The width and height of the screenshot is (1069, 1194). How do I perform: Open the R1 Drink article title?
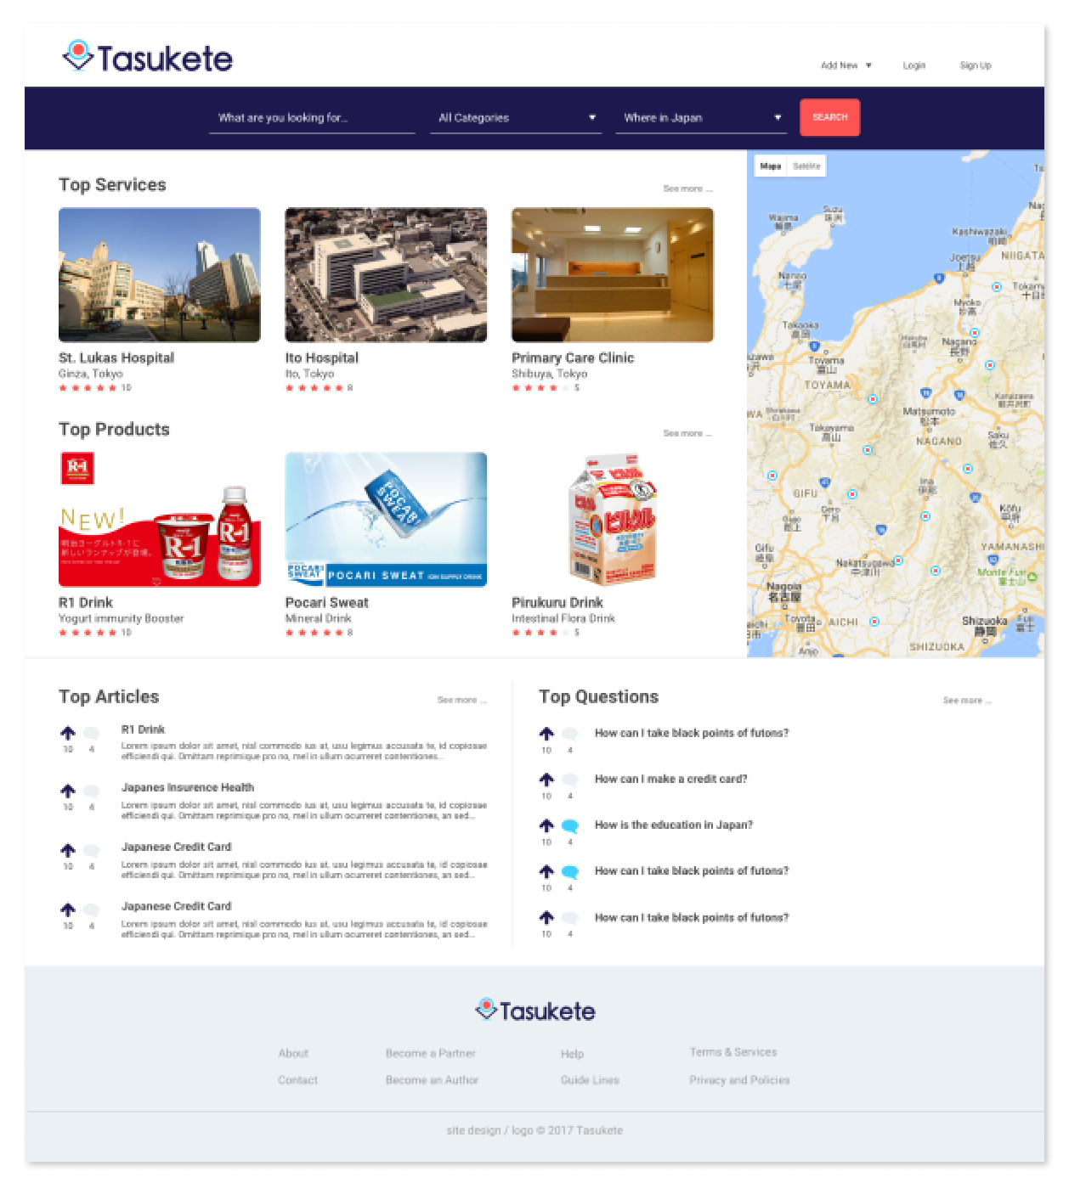click(143, 729)
